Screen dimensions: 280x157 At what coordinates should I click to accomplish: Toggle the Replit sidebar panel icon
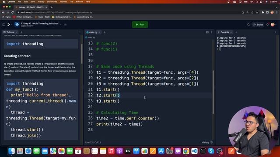coord(4,24)
